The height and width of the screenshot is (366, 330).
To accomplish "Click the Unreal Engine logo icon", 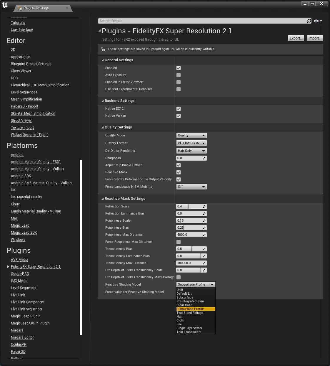I will [x=5, y=5].
